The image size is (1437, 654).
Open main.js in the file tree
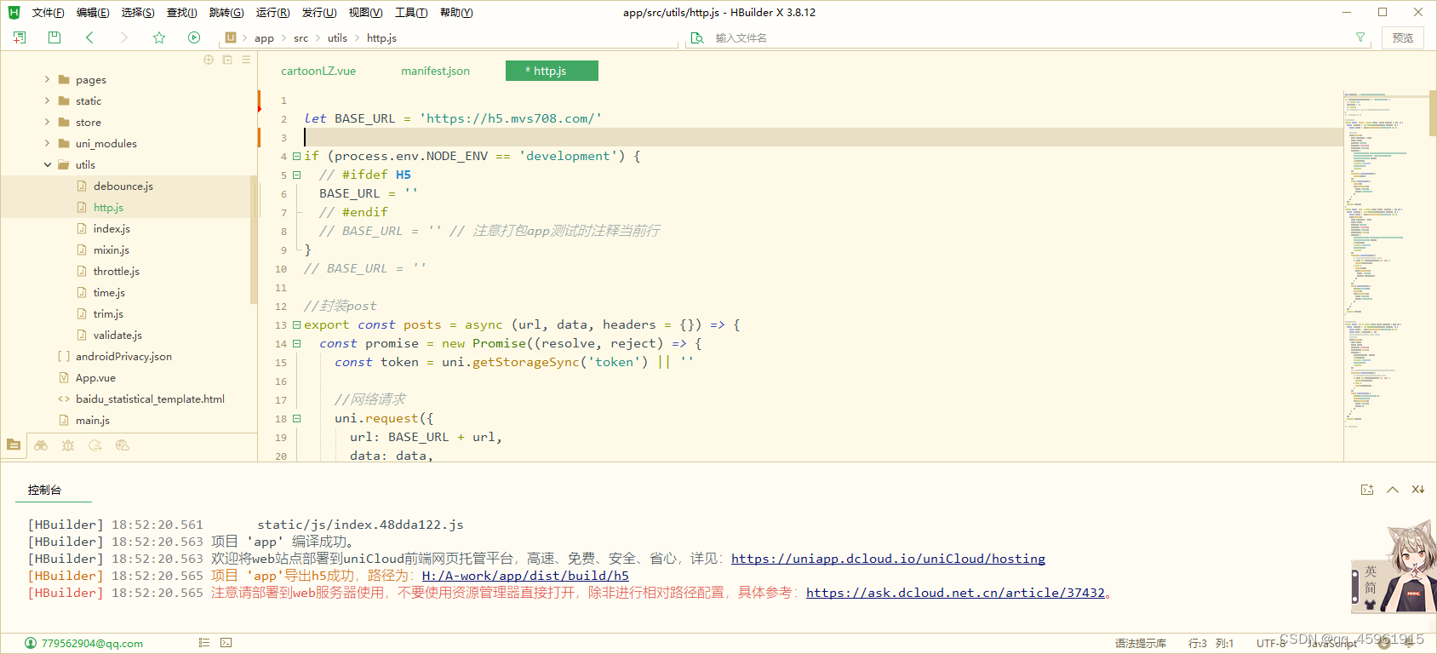click(93, 420)
